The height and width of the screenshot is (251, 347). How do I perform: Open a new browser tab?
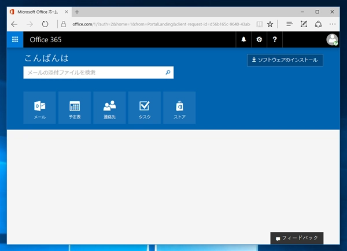click(x=77, y=12)
